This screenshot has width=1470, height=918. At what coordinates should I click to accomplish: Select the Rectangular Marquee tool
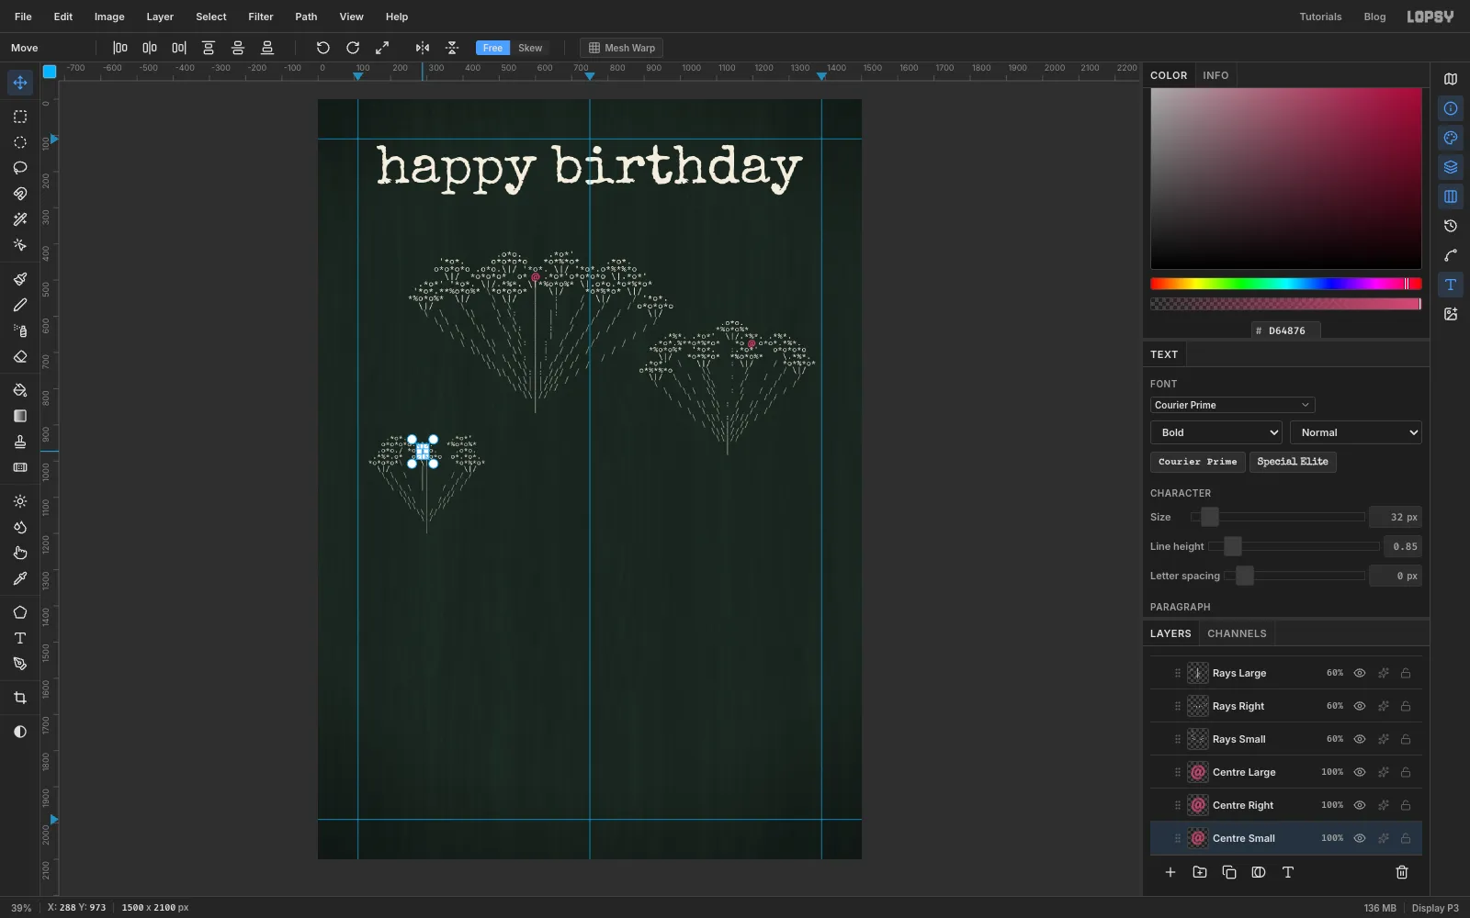tap(20, 117)
